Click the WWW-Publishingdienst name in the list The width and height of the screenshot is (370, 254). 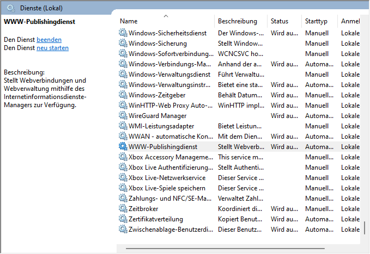tap(163, 147)
